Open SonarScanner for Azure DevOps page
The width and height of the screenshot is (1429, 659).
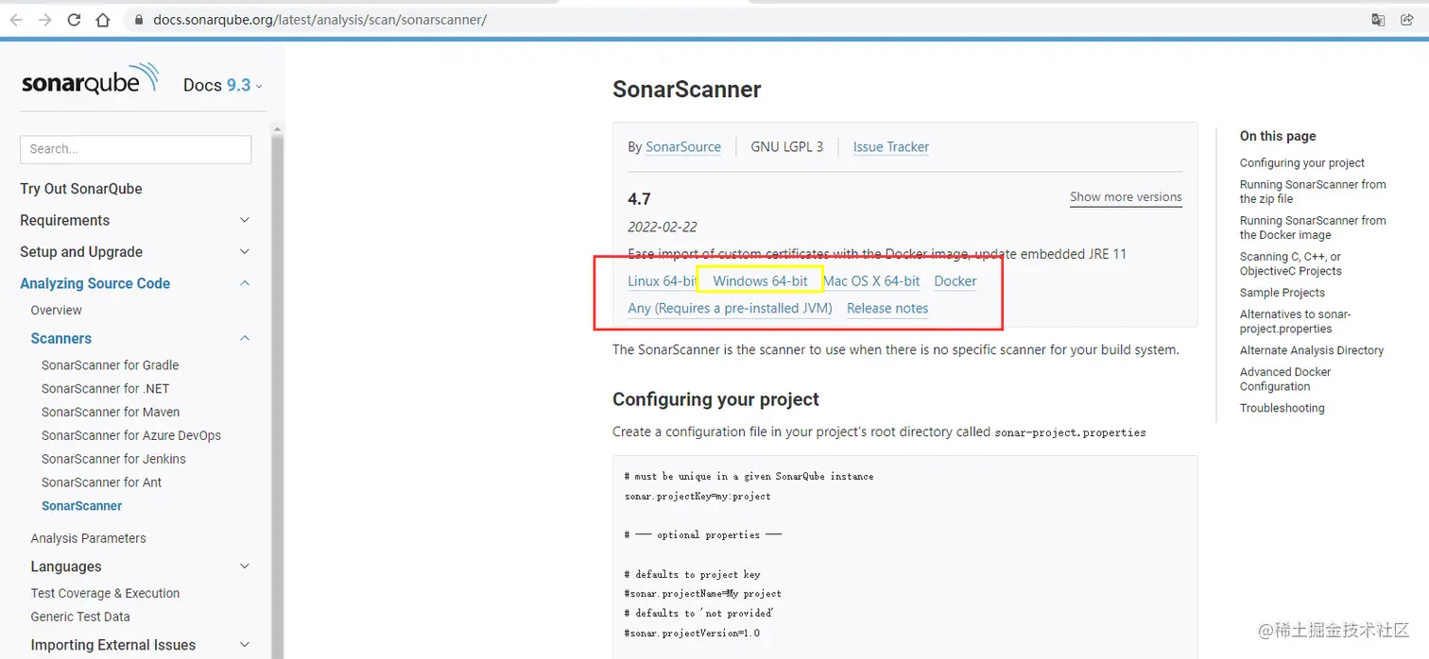131,436
